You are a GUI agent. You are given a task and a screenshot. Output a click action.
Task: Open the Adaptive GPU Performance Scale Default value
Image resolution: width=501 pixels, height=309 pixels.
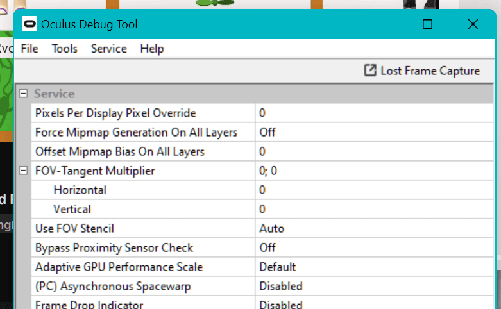(374, 267)
